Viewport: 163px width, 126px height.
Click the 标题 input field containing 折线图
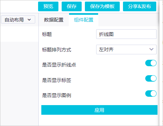coord(126,34)
